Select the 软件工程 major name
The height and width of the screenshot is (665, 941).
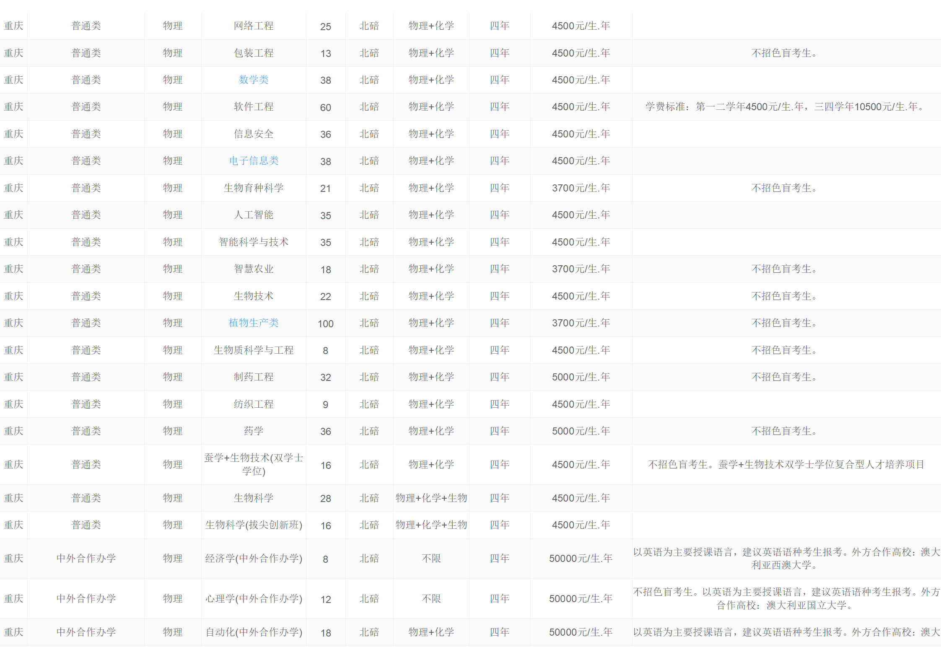(x=254, y=107)
